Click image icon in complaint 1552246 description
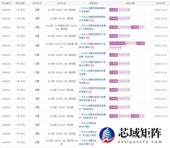 tap(93, 20)
